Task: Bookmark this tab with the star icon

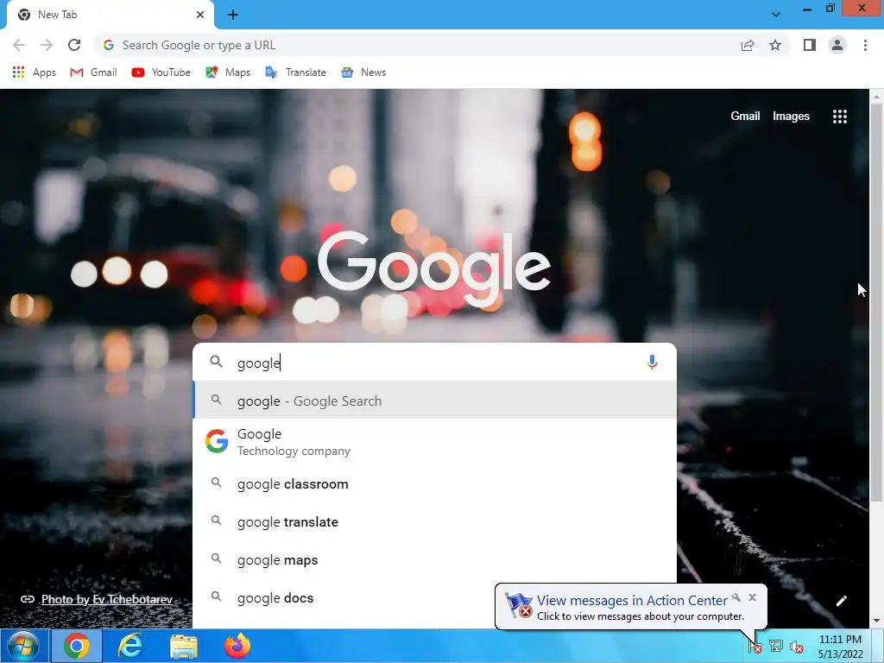Action: click(775, 45)
